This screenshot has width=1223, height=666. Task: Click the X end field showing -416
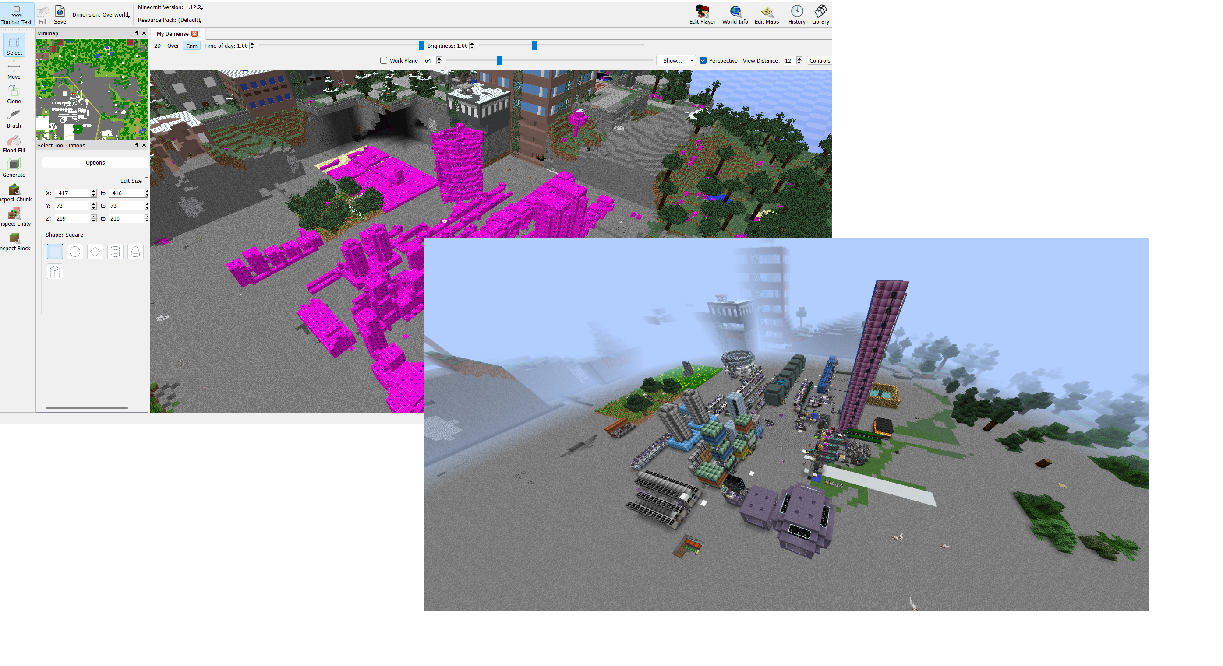tap(126, 193)
